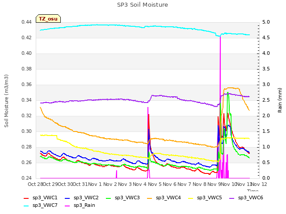Select the sp3_Rain legend label

tap(84, 206)
